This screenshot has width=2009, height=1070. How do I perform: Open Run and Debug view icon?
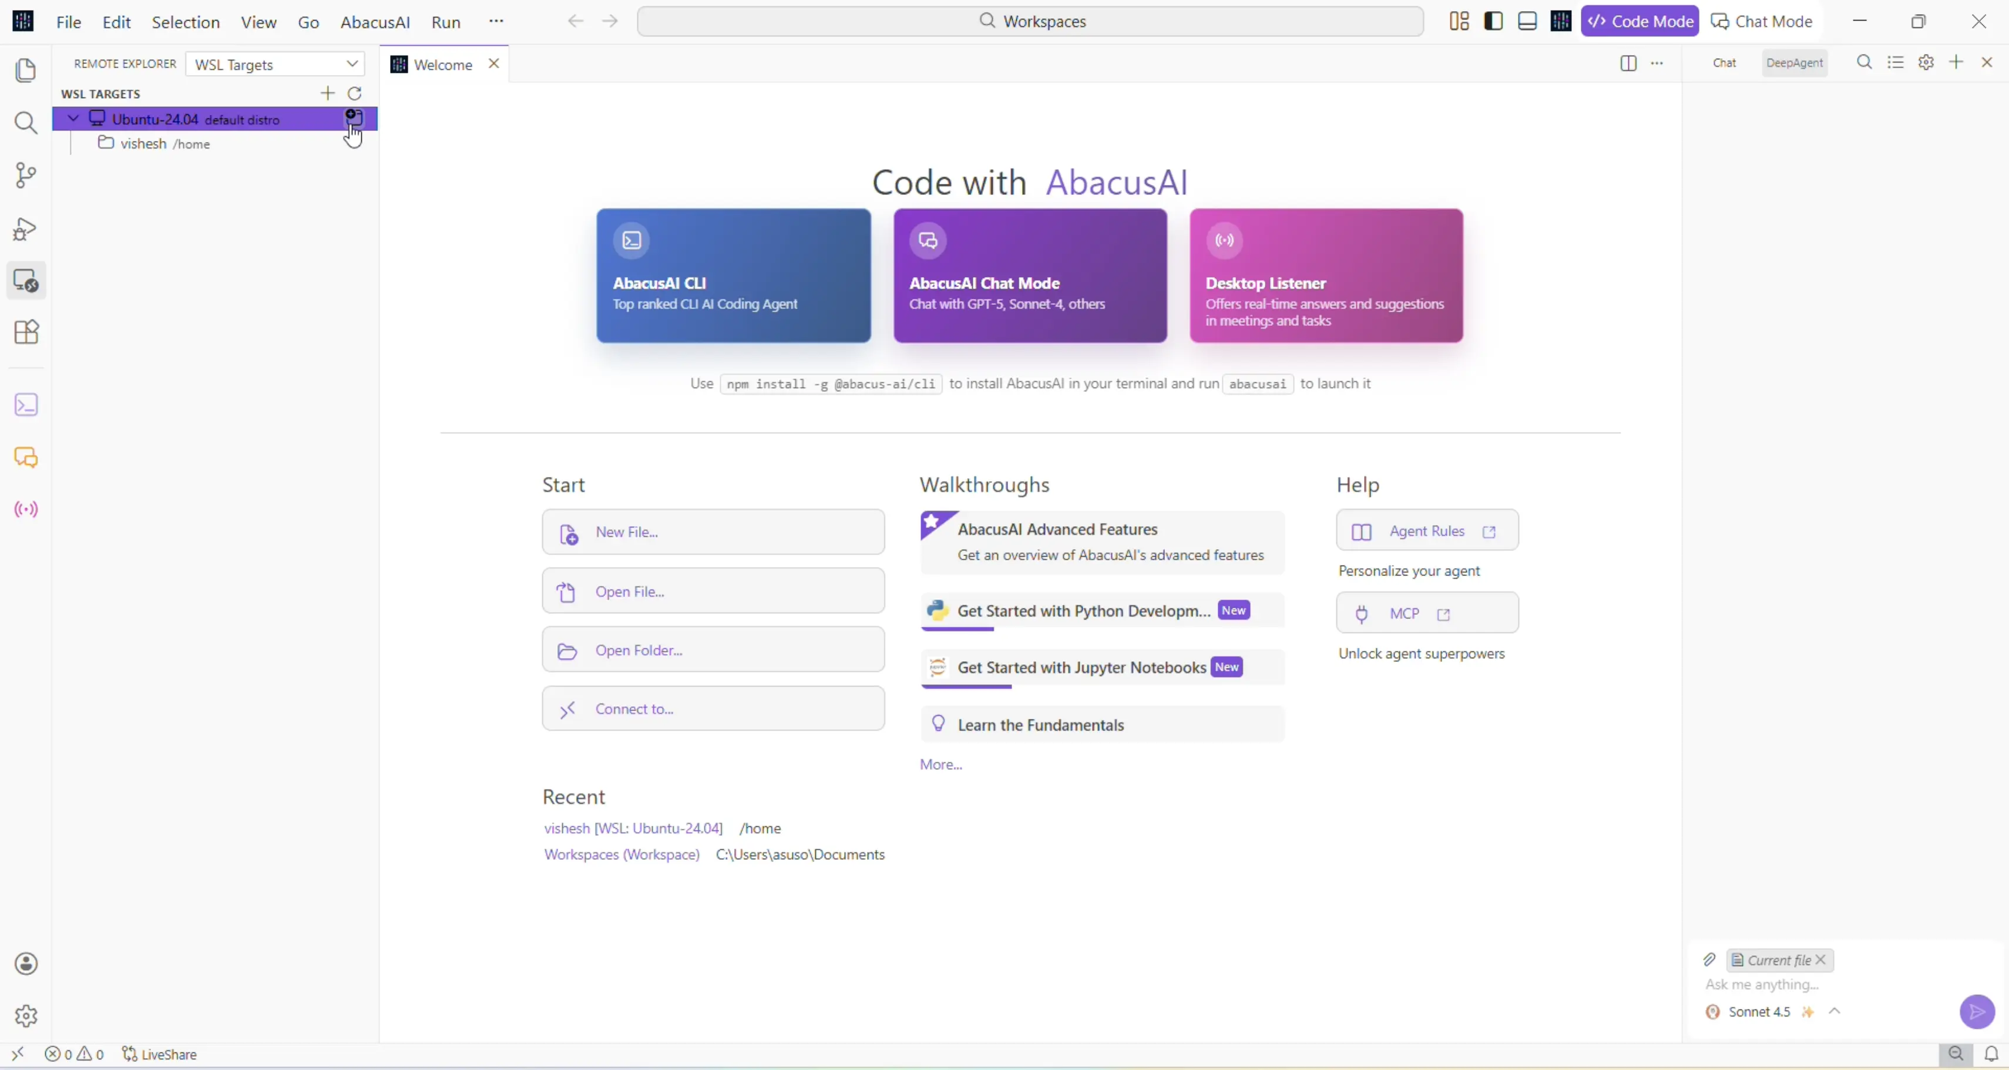click(26, 228)
